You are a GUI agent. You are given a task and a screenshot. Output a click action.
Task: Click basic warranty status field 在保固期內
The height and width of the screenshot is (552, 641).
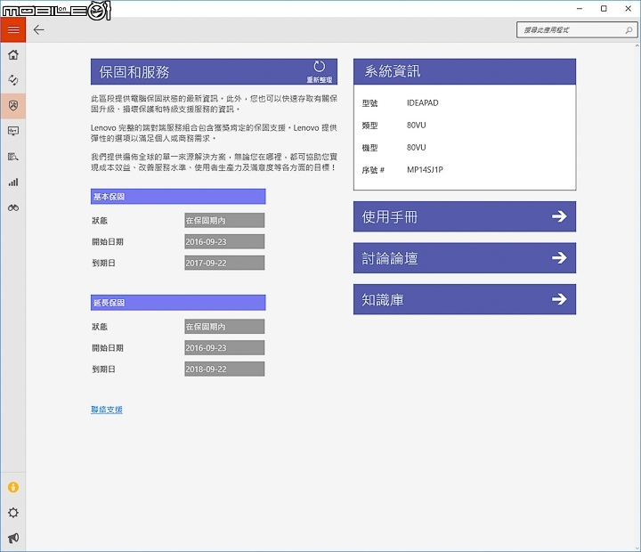click(224, 221)
